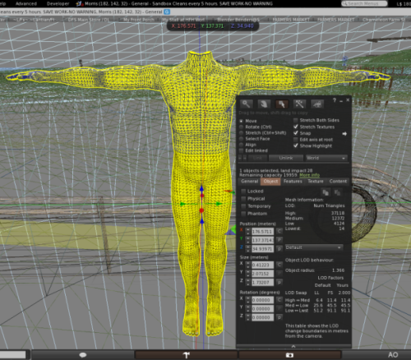Image resolution: width=411 pixels, height=360 pixels.
Task: Open snap options arrow beside Snap
Action: click(344, 134)
